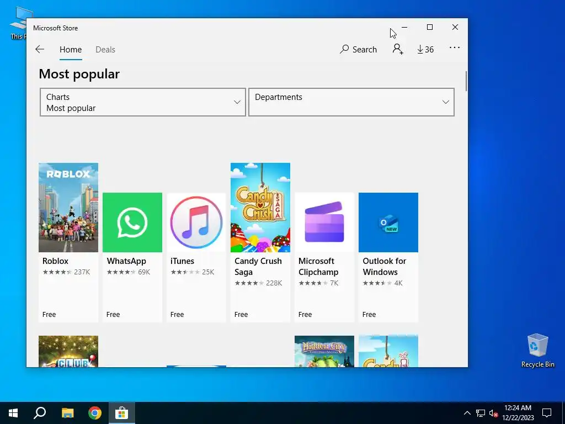Open the network status tray icon

click(481, 413)
